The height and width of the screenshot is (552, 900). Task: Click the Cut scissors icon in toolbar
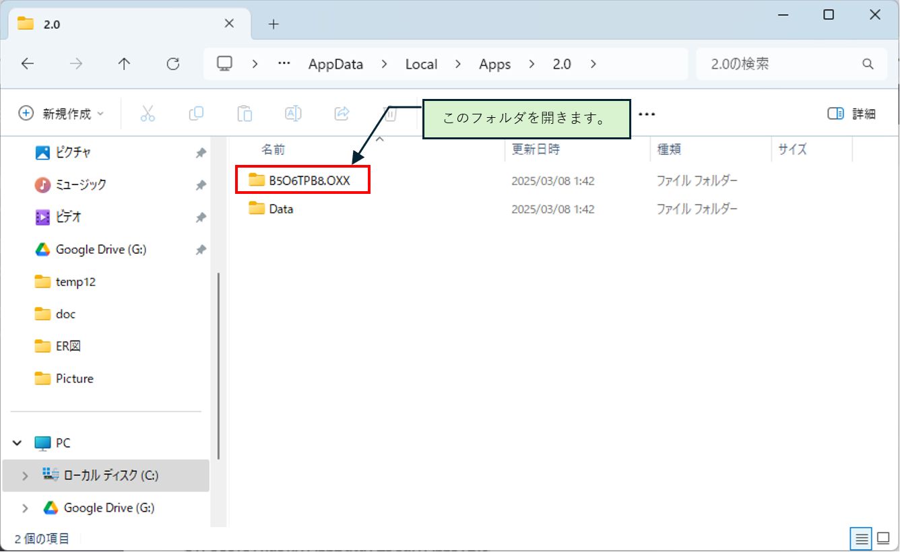pos(148,114)
